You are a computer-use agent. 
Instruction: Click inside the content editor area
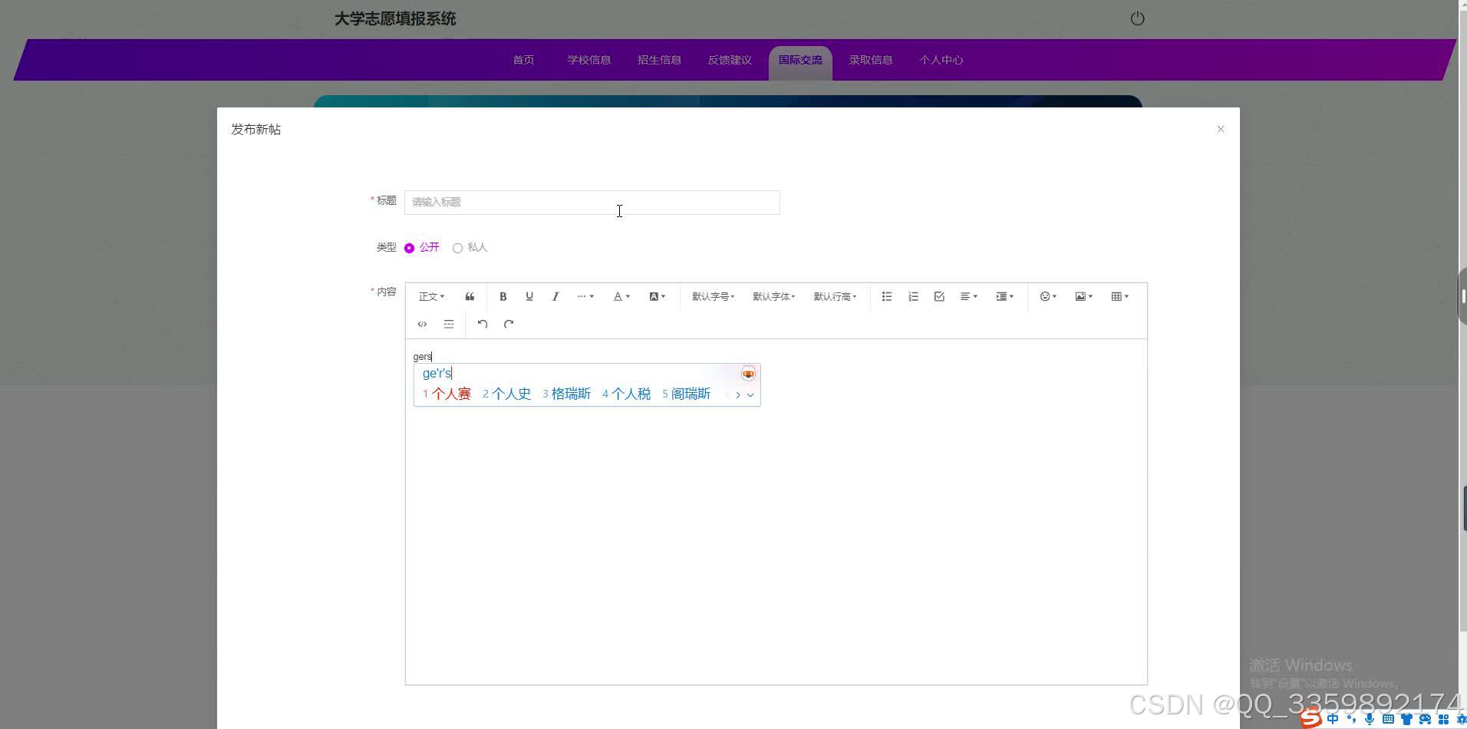pyautogui.click(x=776, y=512)
